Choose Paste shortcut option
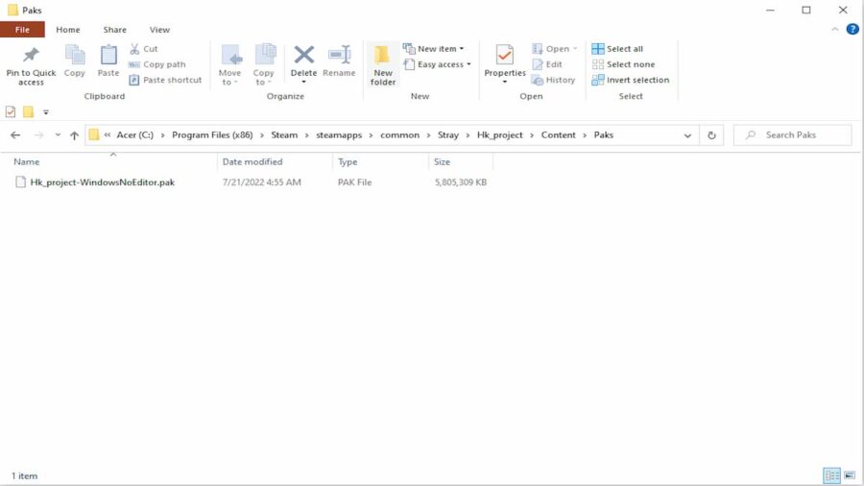 tap(166, 80)
